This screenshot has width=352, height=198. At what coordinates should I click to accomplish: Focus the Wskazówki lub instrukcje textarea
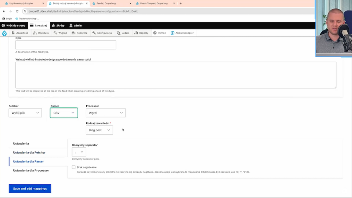(176, 75)
